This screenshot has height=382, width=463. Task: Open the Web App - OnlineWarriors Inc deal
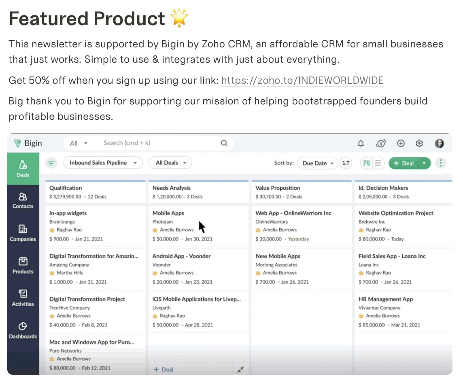(302, 226)
